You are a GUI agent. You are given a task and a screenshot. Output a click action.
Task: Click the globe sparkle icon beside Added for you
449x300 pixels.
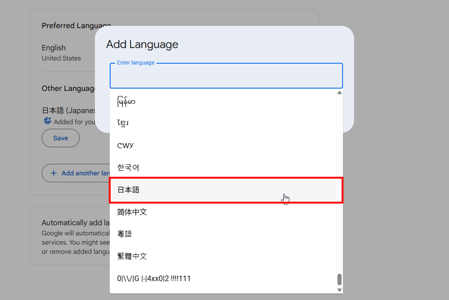pos(48,121)
